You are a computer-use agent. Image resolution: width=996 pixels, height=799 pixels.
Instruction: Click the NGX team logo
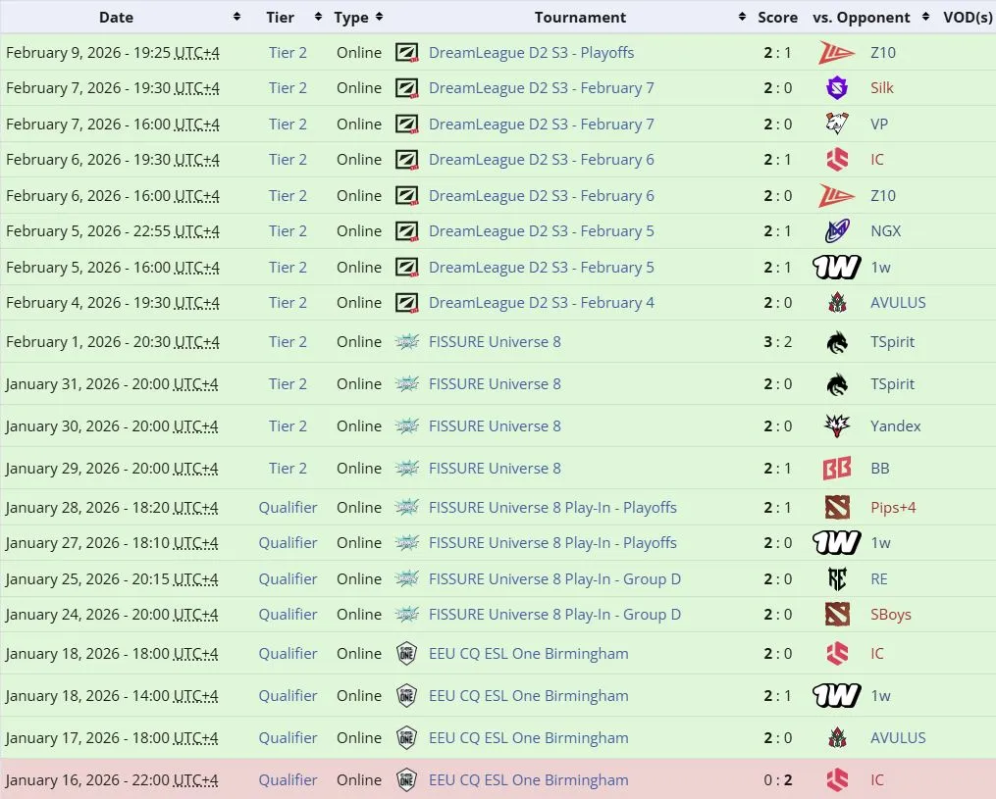pos(837,231)
